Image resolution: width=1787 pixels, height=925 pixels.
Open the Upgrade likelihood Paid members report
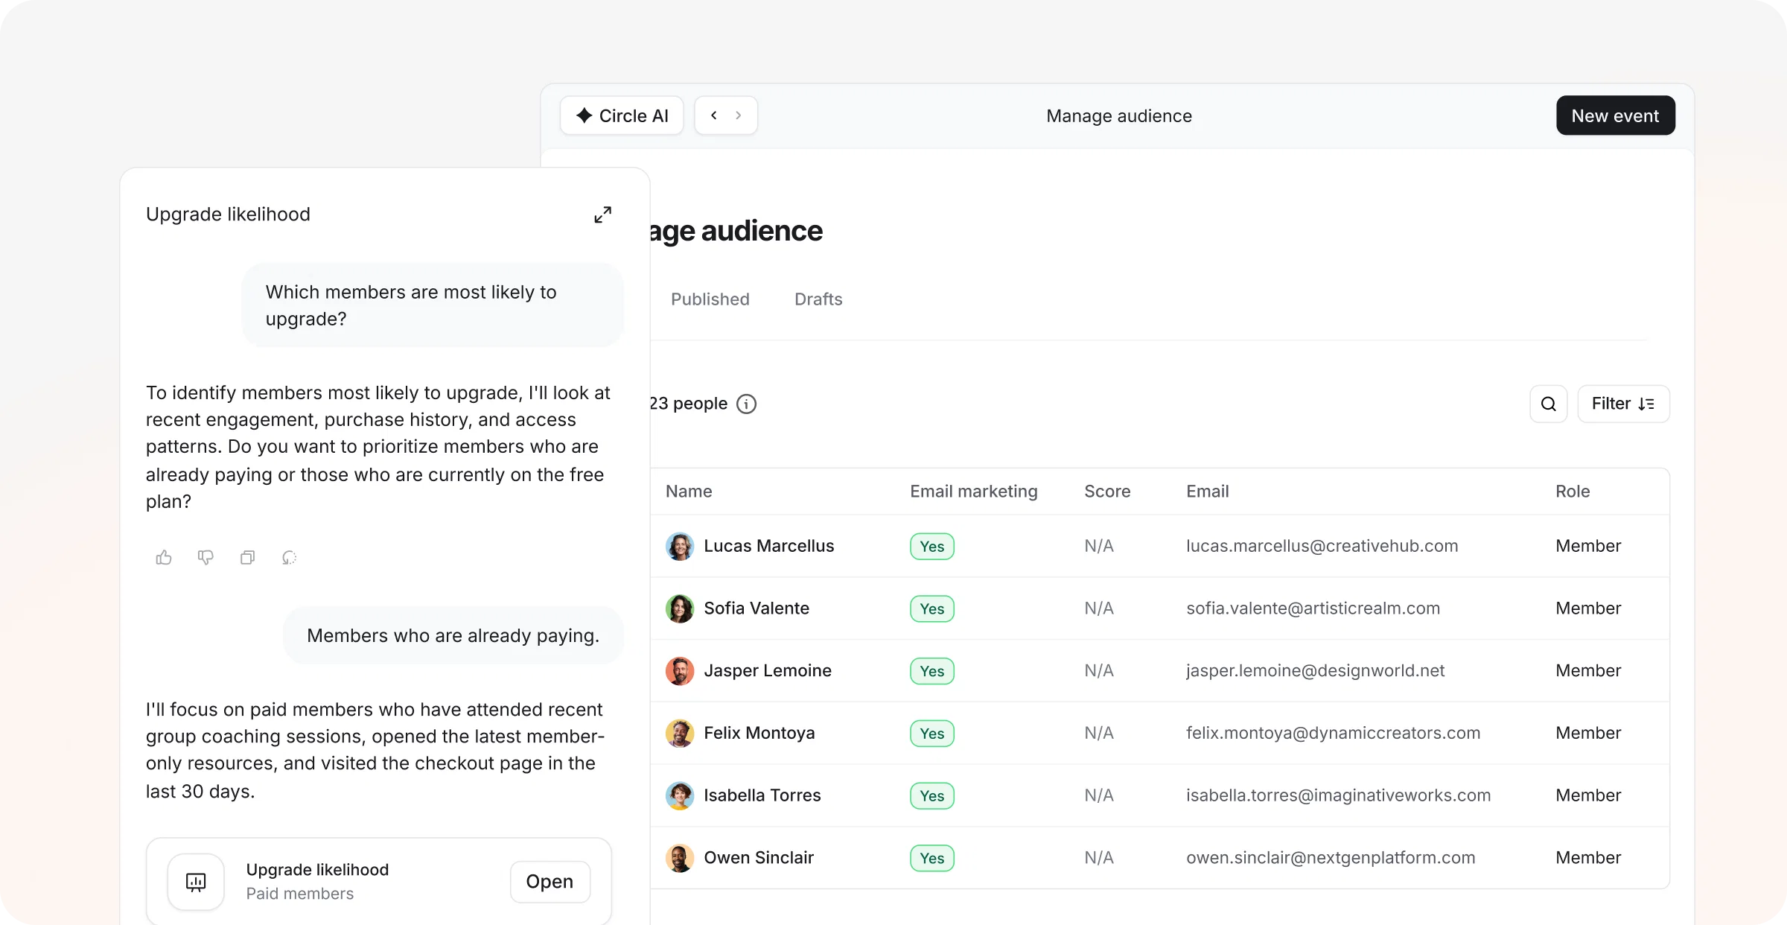tap(550, 882)
